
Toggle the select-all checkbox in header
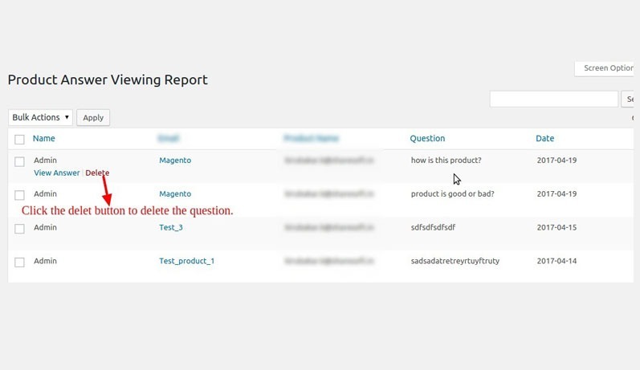pyautogui.click(x=19, y=140)
